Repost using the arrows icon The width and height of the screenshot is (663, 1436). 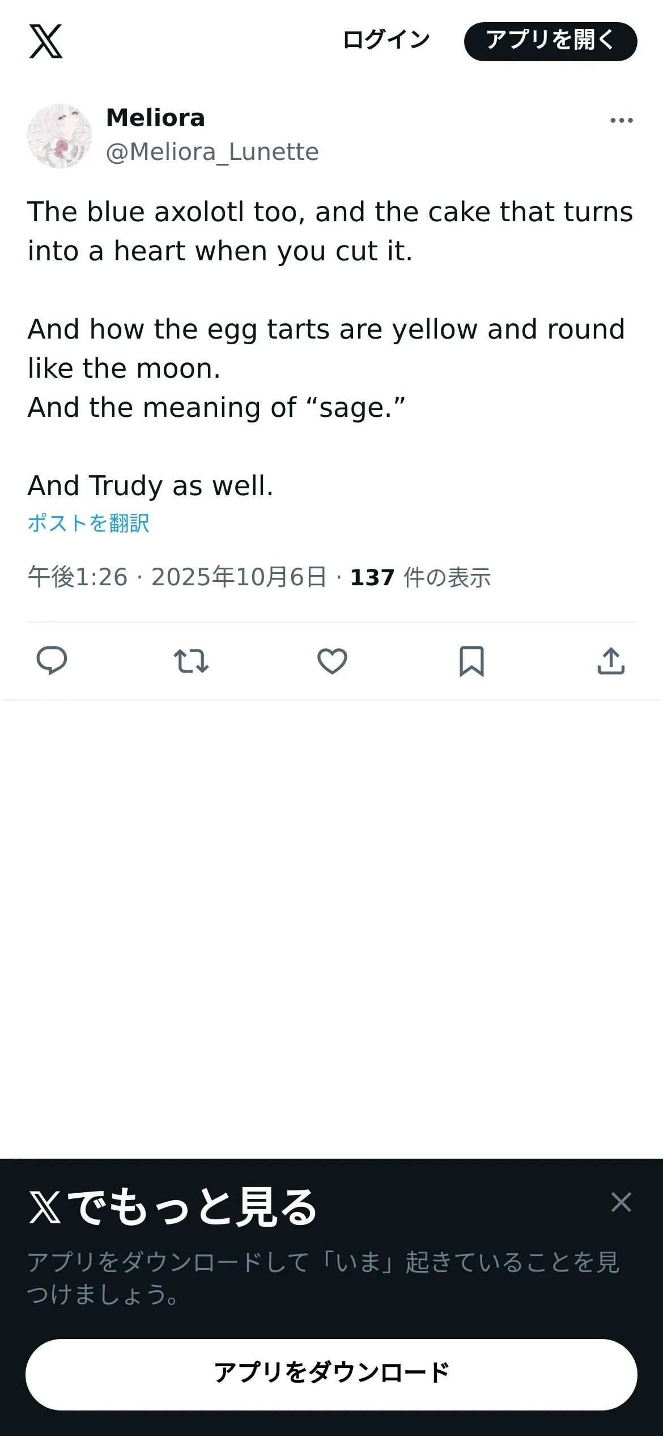pos(191,661)
